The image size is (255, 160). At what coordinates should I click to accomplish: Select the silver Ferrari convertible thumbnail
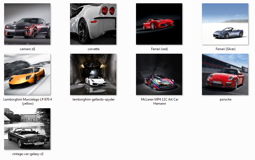(x=225, y=24)
